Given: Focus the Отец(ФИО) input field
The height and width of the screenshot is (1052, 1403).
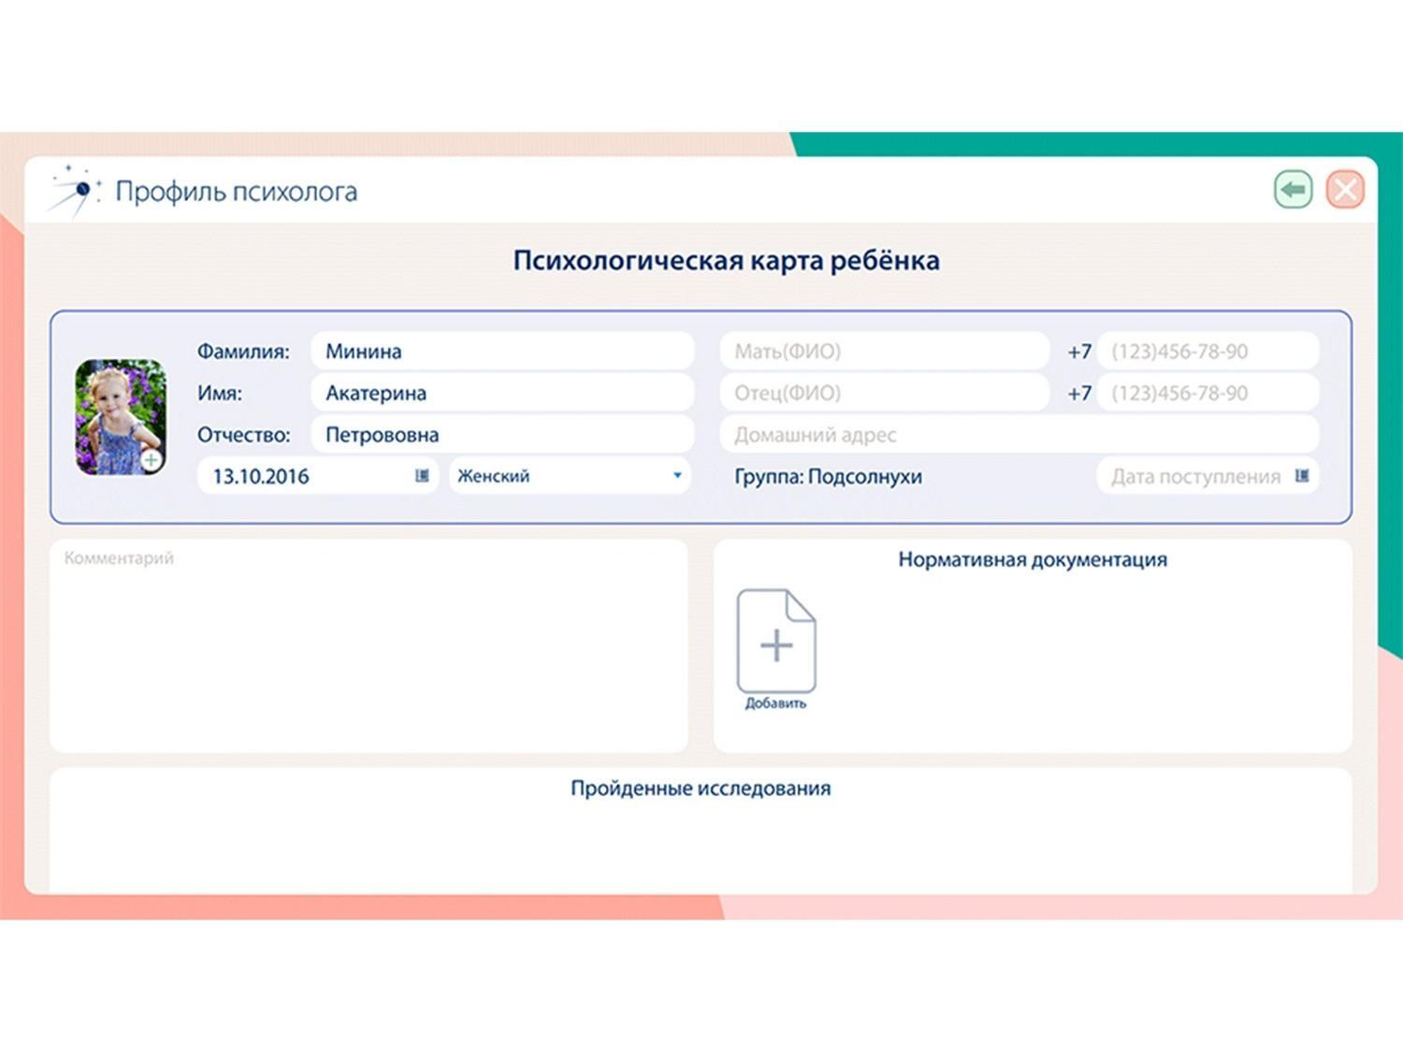Looking at the screenshot, I should 883,393.
